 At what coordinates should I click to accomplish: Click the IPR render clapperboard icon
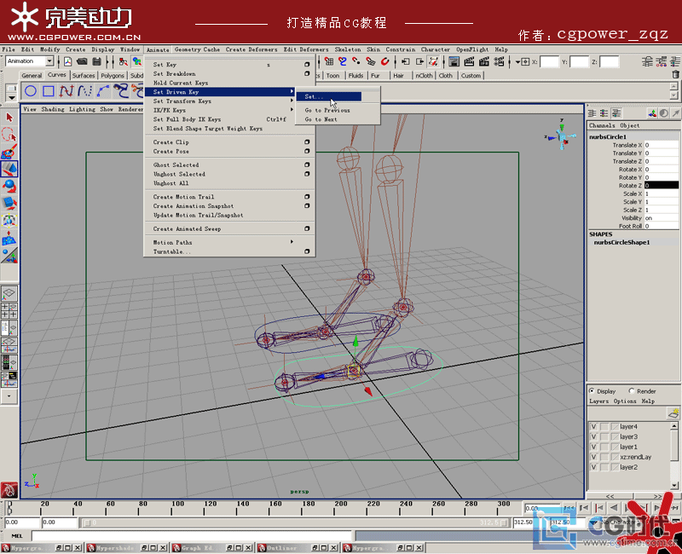(x=483, y=61)
